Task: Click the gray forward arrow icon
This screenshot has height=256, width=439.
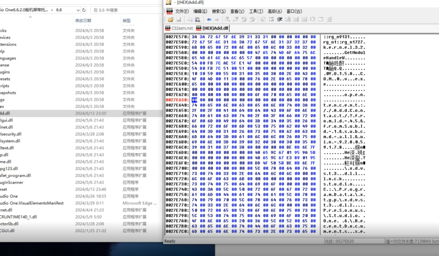Action: coord(216,20)
